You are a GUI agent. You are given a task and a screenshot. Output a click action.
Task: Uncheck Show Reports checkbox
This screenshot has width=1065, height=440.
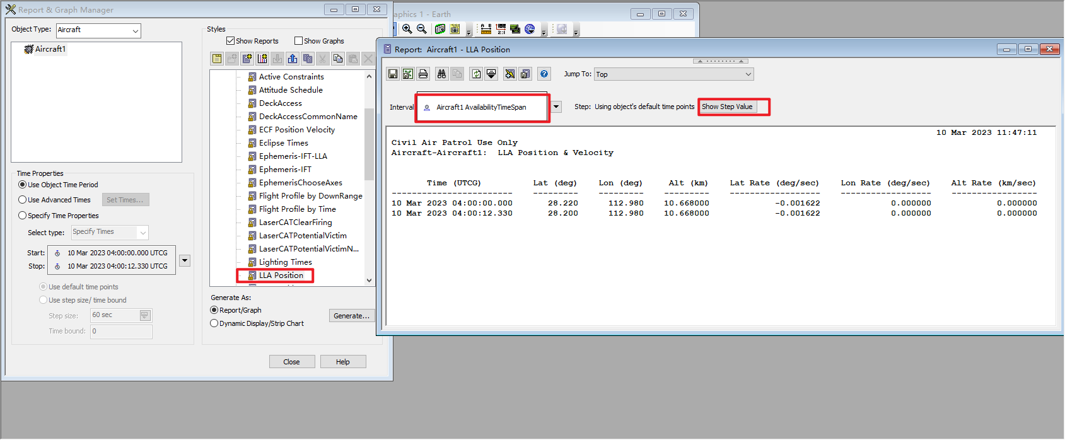(x=230, y=41)
